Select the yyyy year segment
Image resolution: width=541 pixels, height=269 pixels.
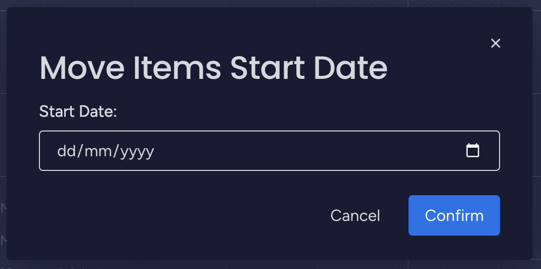coord(137,151)
